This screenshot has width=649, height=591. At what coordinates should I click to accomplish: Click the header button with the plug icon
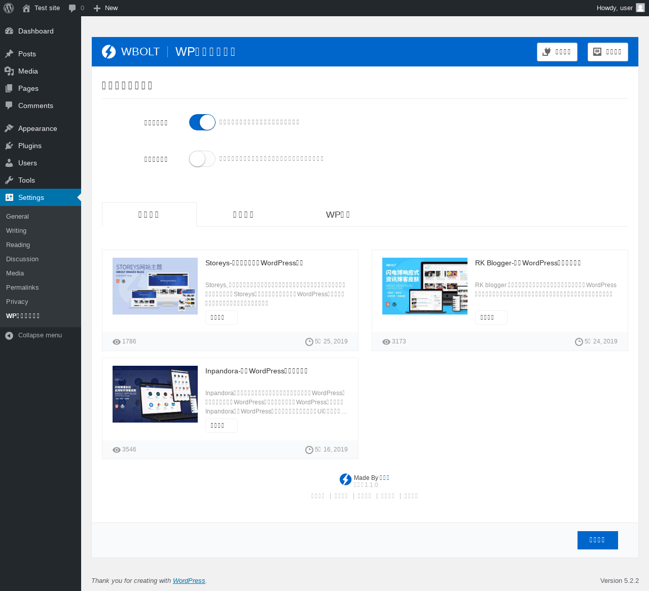(x=557, y=52)
